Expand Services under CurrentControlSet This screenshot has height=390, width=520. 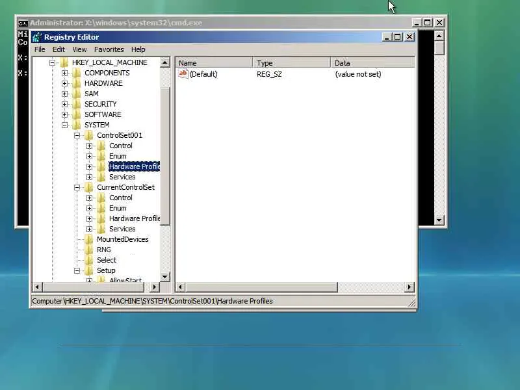click(89, 229)
